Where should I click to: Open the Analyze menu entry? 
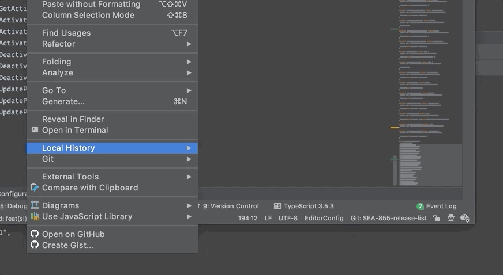(112, 72)
